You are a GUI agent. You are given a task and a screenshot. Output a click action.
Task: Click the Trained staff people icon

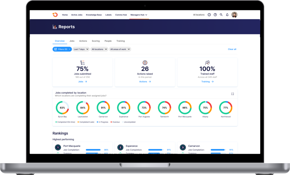[207, 63]
